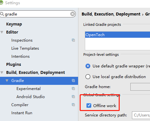Screen dimensions: 150x121
Task: Collapse the Gradle tree node
Action: [x=7, y=81]
